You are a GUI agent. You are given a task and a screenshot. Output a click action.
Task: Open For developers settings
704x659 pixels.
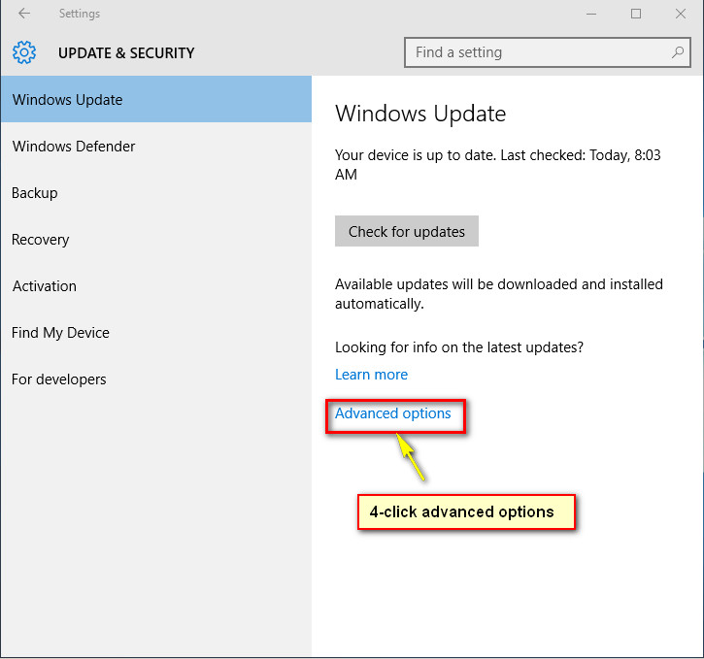coord(155,379)
